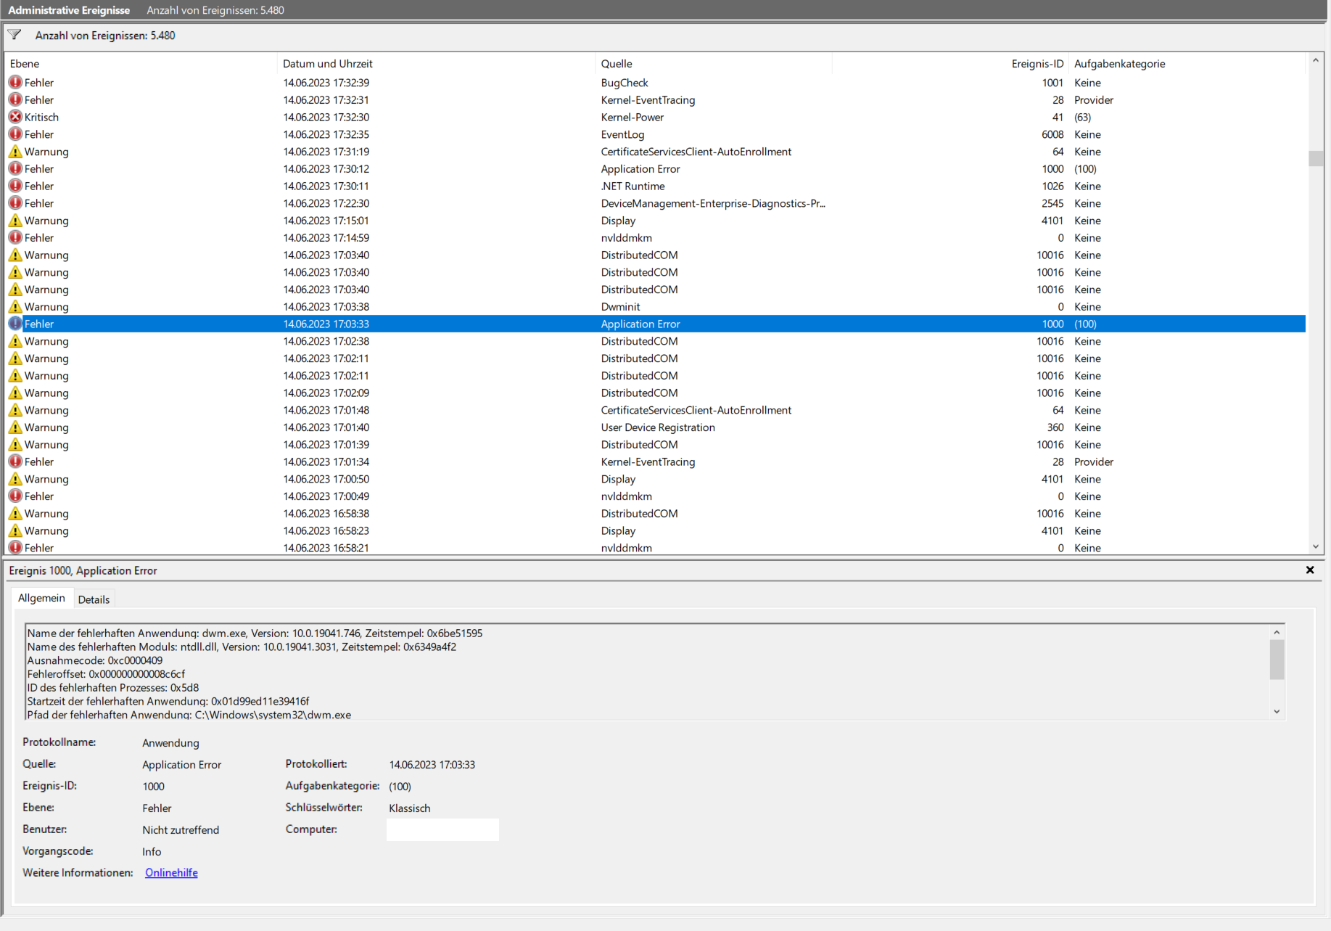Screen dimensions: 1331x931
Task: Click Protokolliert value 14.06.2023 17:03:33
Action: coord(432,764)
